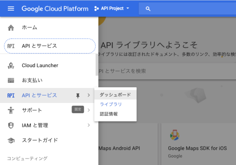The width and height of the screenshot is (236, 165).
Task: Open the Maps Android API card
Action: 128,144
